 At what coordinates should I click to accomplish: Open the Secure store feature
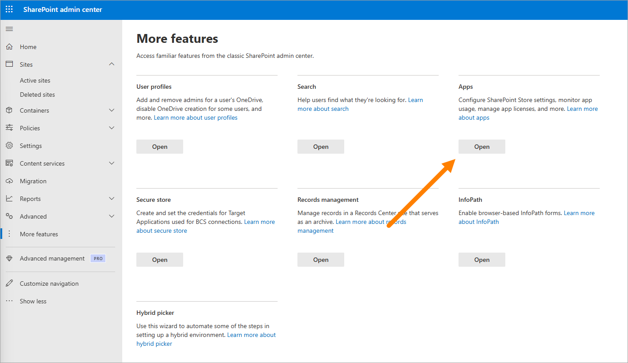click(x=160, y=260)
